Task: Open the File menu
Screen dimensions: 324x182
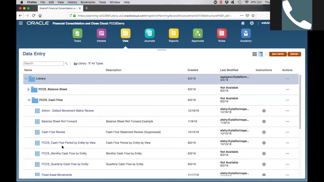Action: tap(43, 2)
